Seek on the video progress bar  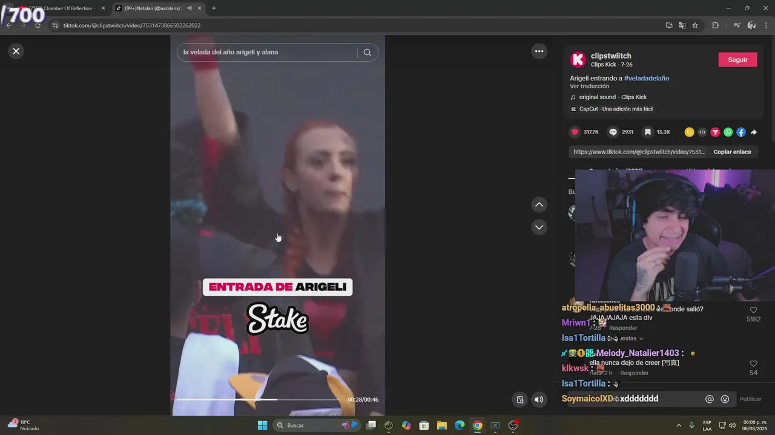click(259, 399)
